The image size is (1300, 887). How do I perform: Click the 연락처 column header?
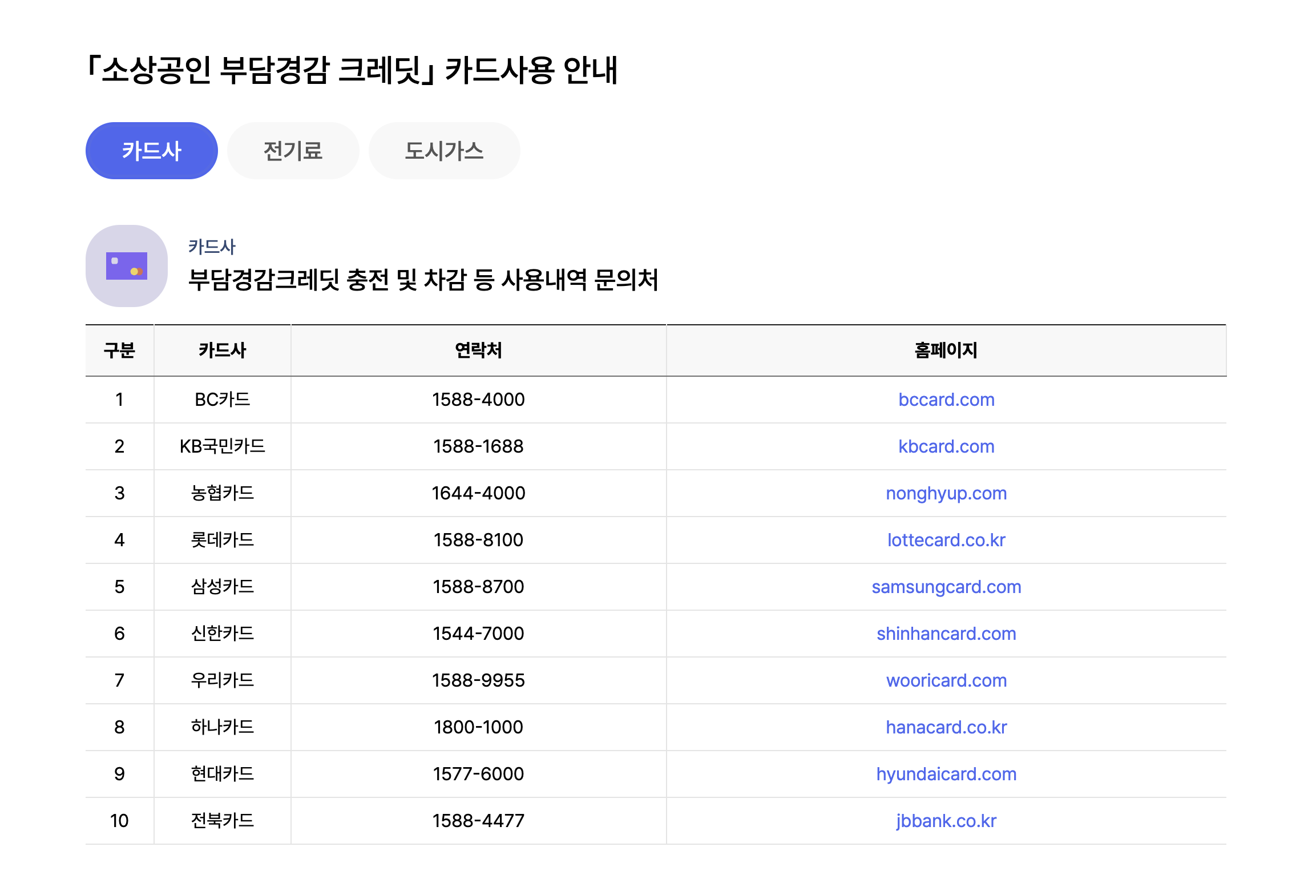(478, 350)
